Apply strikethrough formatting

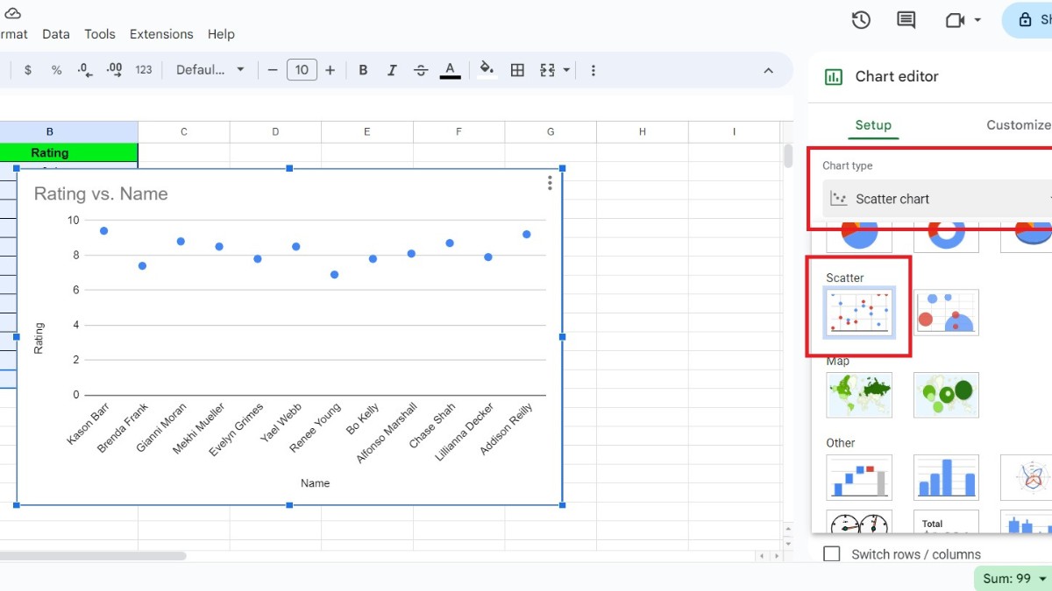pos(421,69)
